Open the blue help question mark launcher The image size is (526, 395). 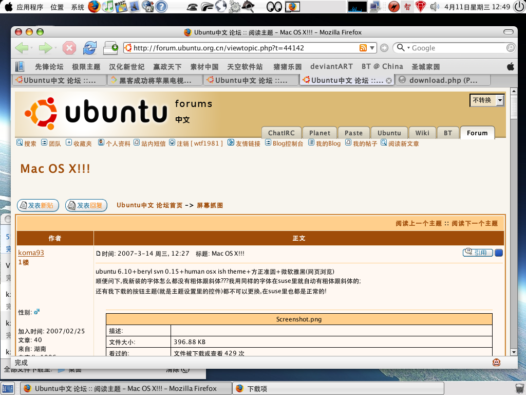(x=161, y=7)
